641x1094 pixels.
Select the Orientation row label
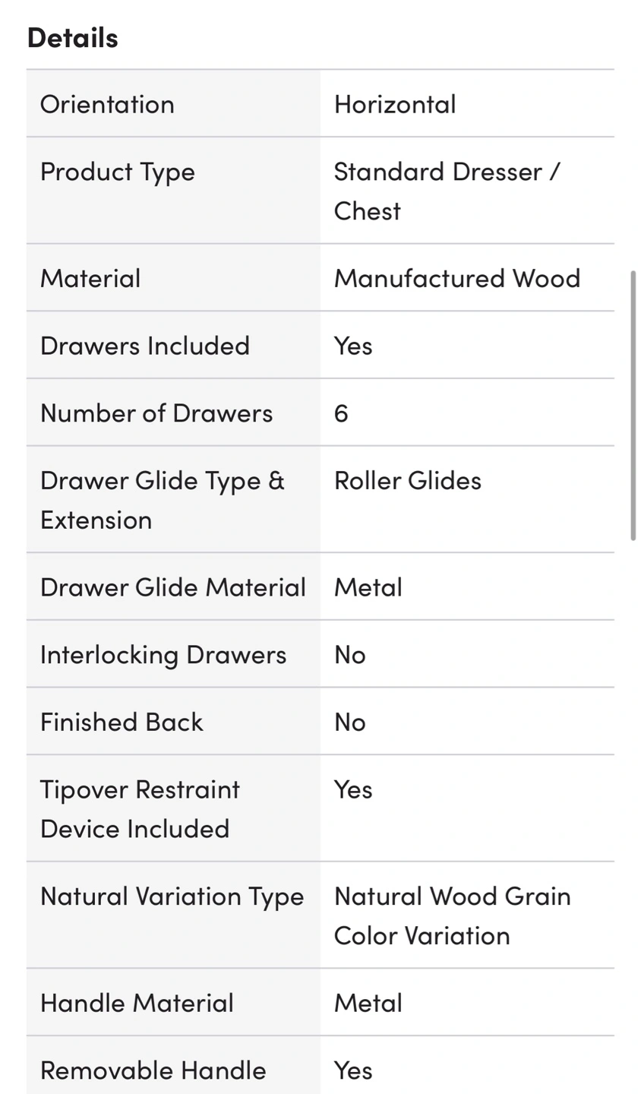pyautogui.click(x=107, y=104)
